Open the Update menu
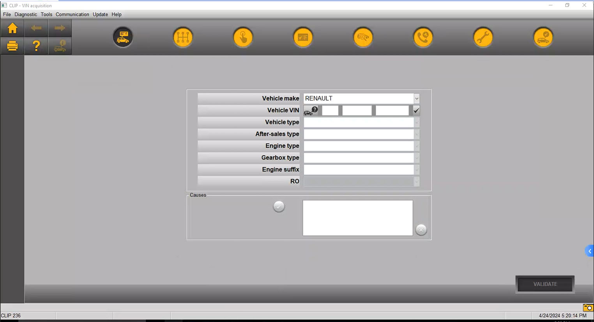This screenshot has width=594, height=322. (x=100, y=14)
